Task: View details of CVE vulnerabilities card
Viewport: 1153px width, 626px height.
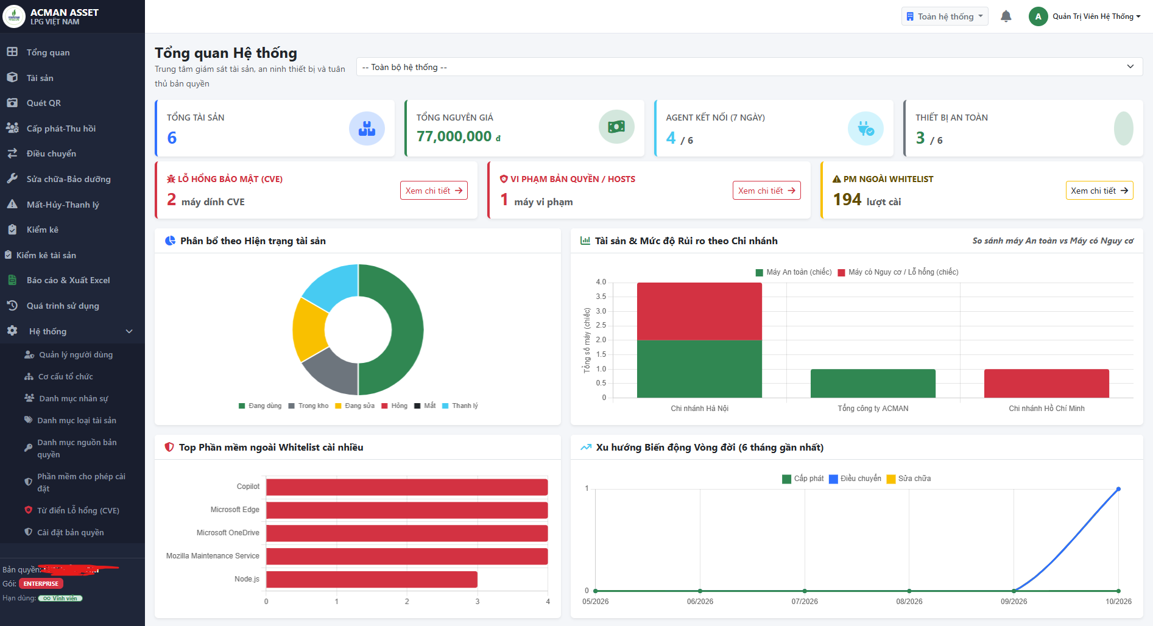Action: tap(434, 191)
